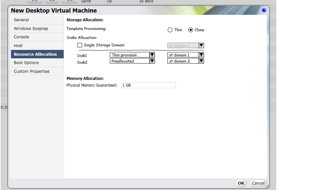Enable the Single Storage Domain checkbox
The width and height of the screenshot is (329, 190).
(x=80, y=45)
